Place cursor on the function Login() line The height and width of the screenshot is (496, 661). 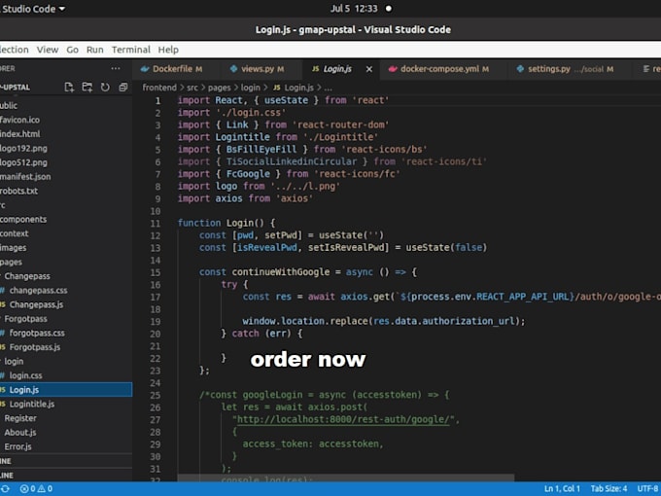tap(226, 223)
